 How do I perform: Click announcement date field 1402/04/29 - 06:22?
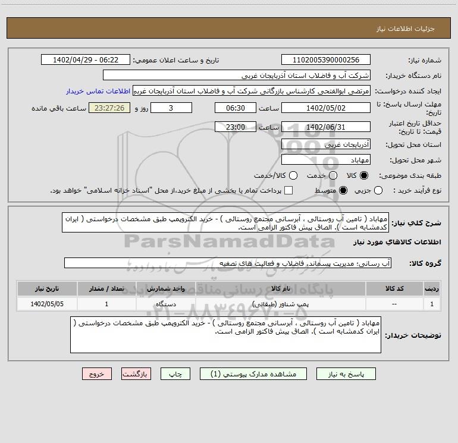tap(86, 59)
